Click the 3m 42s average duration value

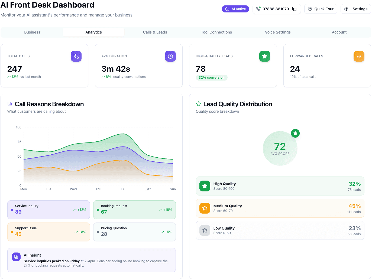(116, 69)
